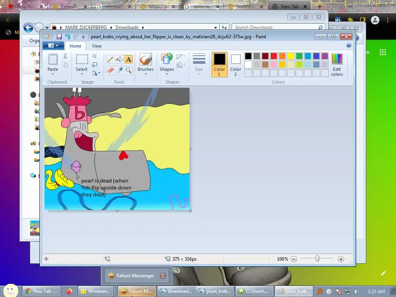Viewport: 396px width, 297px height.
Task: Click Chrome profile avatar icon
Action: (x=375, y=20)
